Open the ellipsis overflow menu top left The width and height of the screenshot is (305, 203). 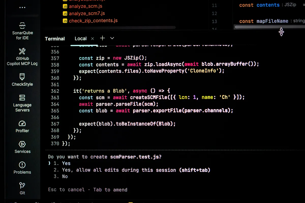click(x=22, y=7)
